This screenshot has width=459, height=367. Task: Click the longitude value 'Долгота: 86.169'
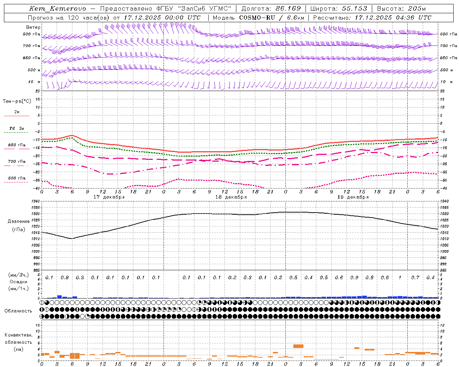click(271, 9)
